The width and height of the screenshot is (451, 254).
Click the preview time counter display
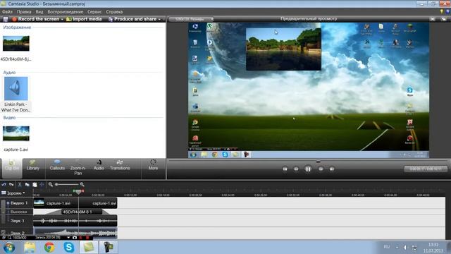(x=426, y=169)
